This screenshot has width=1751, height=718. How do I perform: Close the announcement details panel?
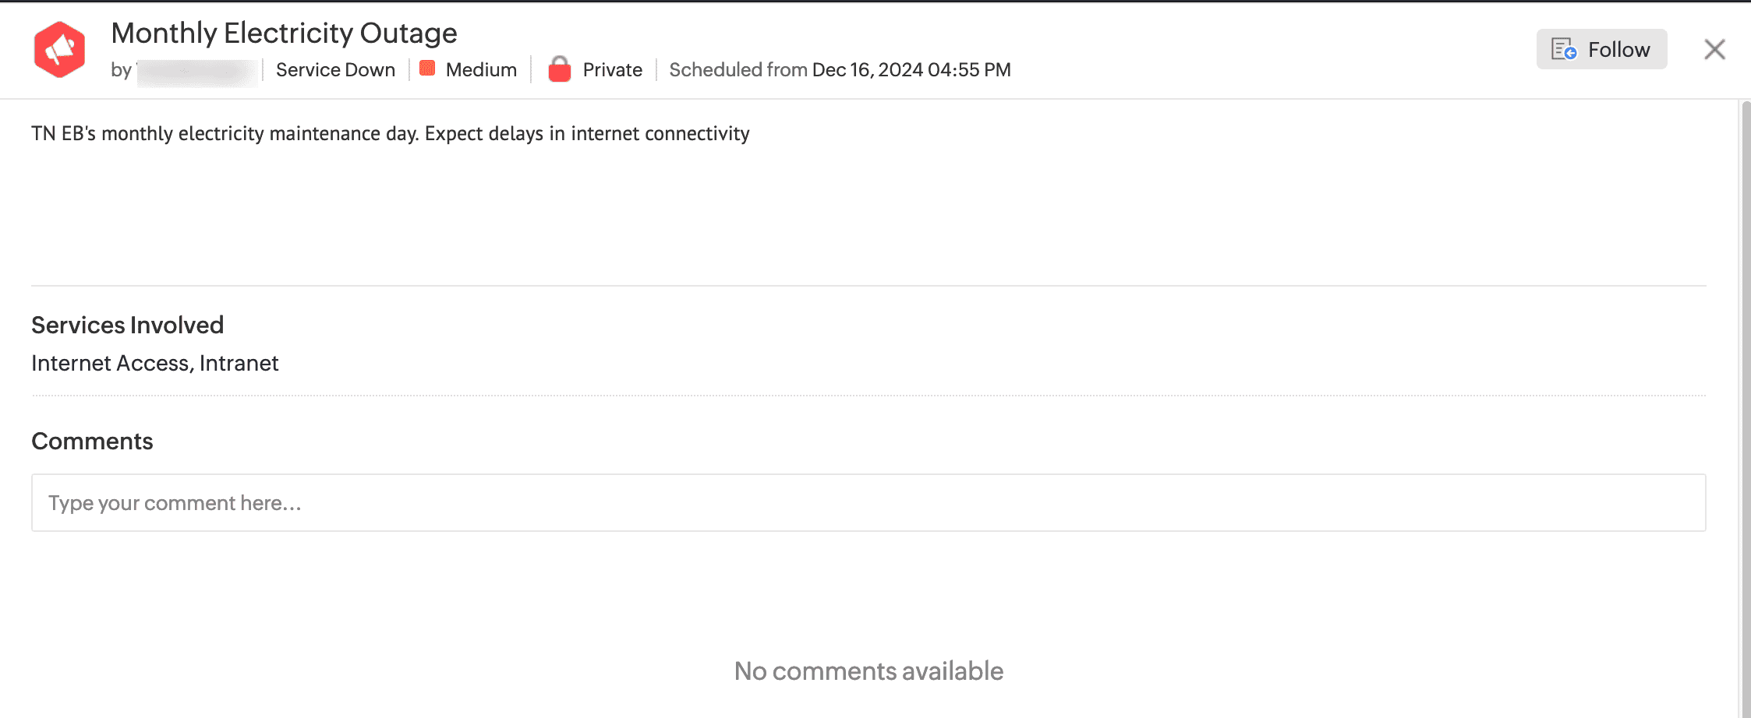click(1714, 49)
